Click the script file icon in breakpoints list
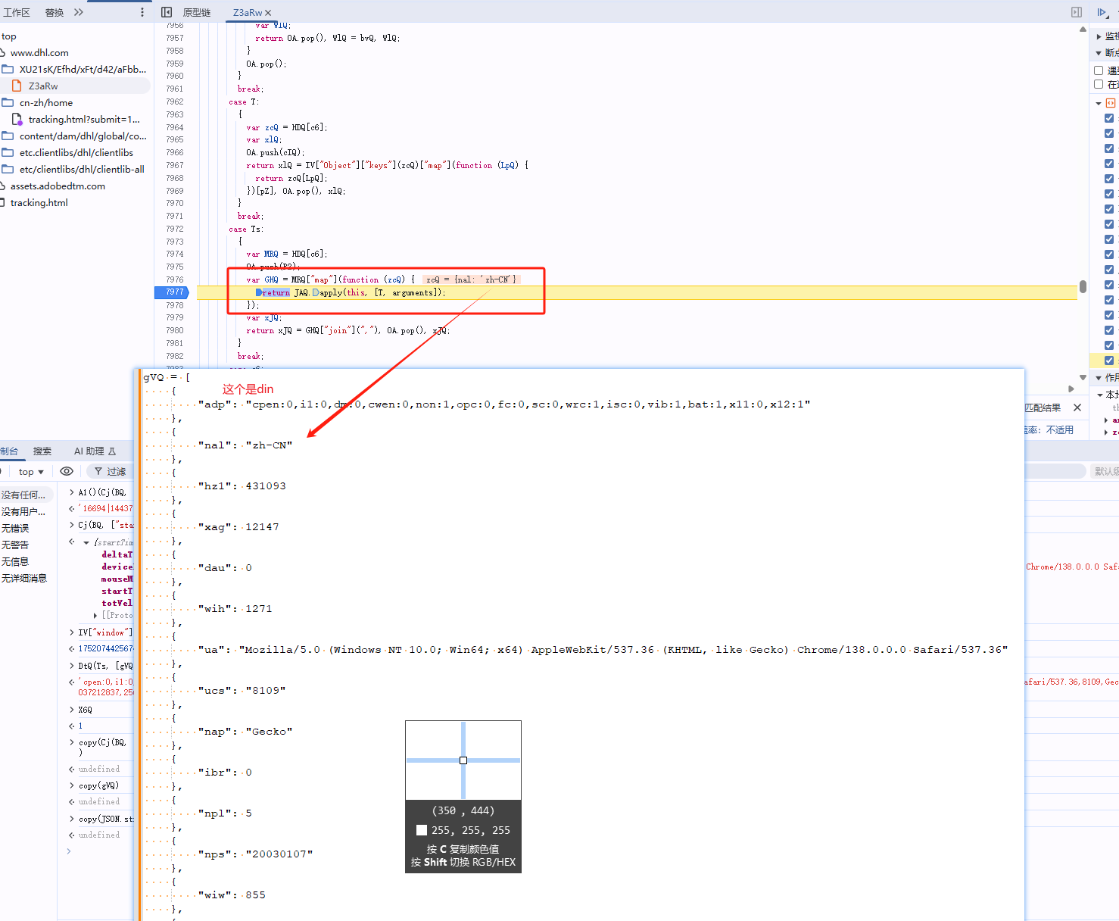Image resolution: width=1119 pixels, height=921 pixels. [x=1111, y=103]
